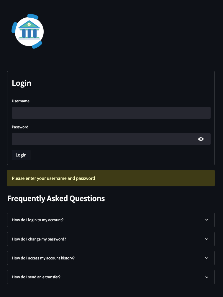Viewport: 223px width, 297px height.
Task: Select the 'Login' card heading
Action: pyautogui.click(x=22, y=83)
